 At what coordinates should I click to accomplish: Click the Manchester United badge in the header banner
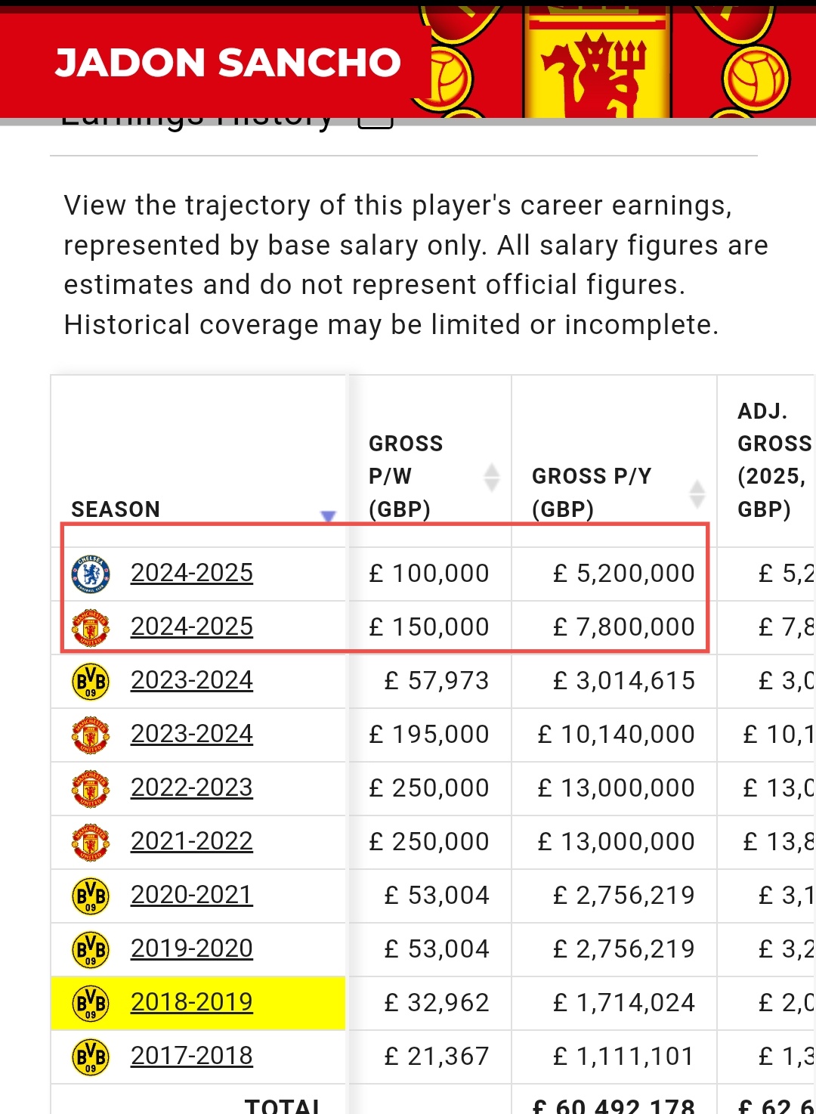coord(597,62)
